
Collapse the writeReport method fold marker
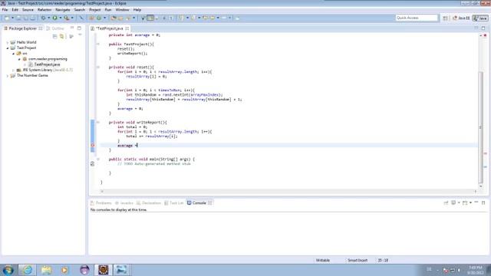coord(98,123)
